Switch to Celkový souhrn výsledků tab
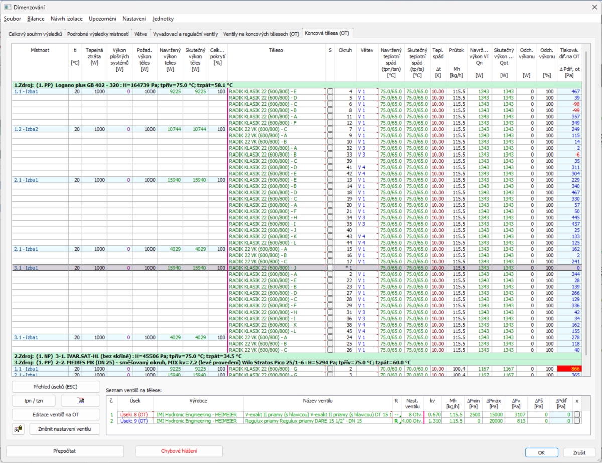The image size is (602, 463). [x=35, y=34]
